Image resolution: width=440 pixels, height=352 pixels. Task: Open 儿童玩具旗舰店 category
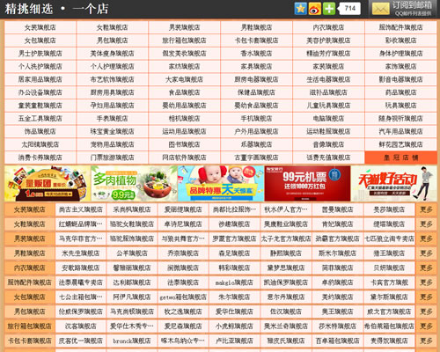point(328,106)
